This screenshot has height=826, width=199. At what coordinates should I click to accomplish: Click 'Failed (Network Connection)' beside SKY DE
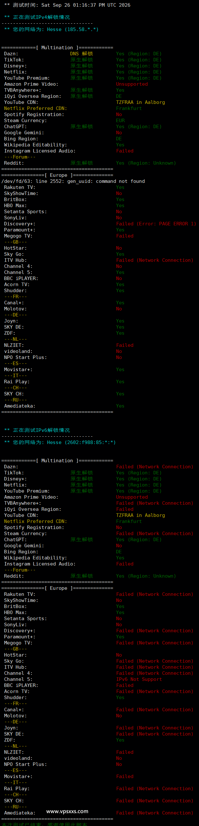pyautogui.click(x=155, y=734)
